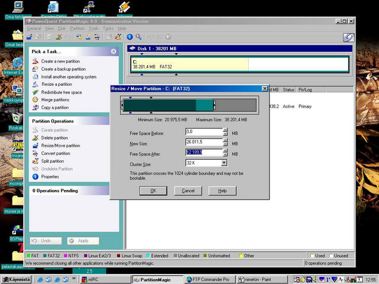This screenshot has width=379, height=284.
Task: Click the New Size input field
Action: point(204,142)
